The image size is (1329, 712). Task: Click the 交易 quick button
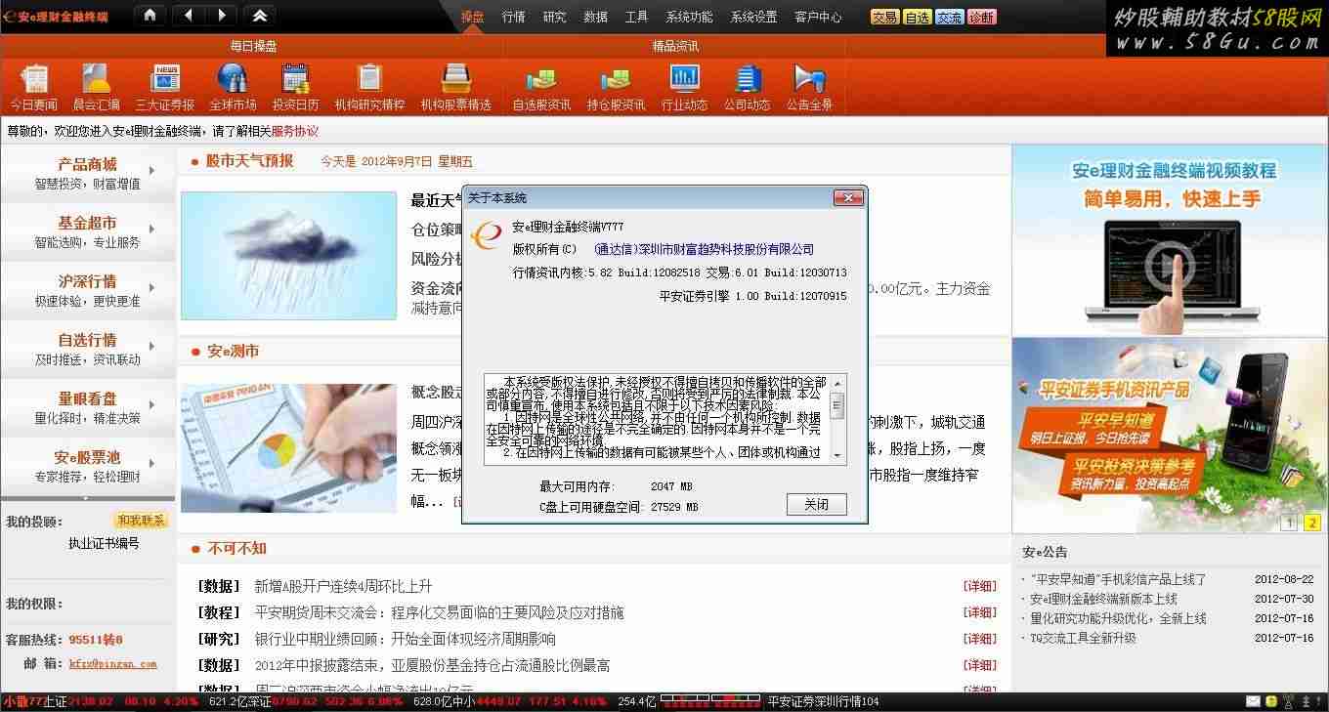(x=885, y=17)
